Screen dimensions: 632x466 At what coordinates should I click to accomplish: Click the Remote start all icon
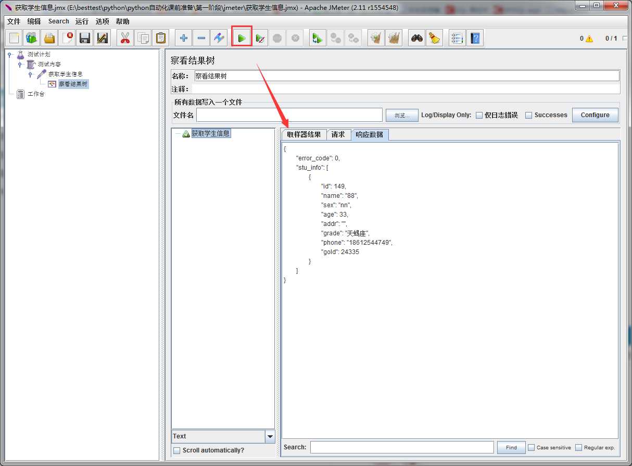tap(318, 38)
